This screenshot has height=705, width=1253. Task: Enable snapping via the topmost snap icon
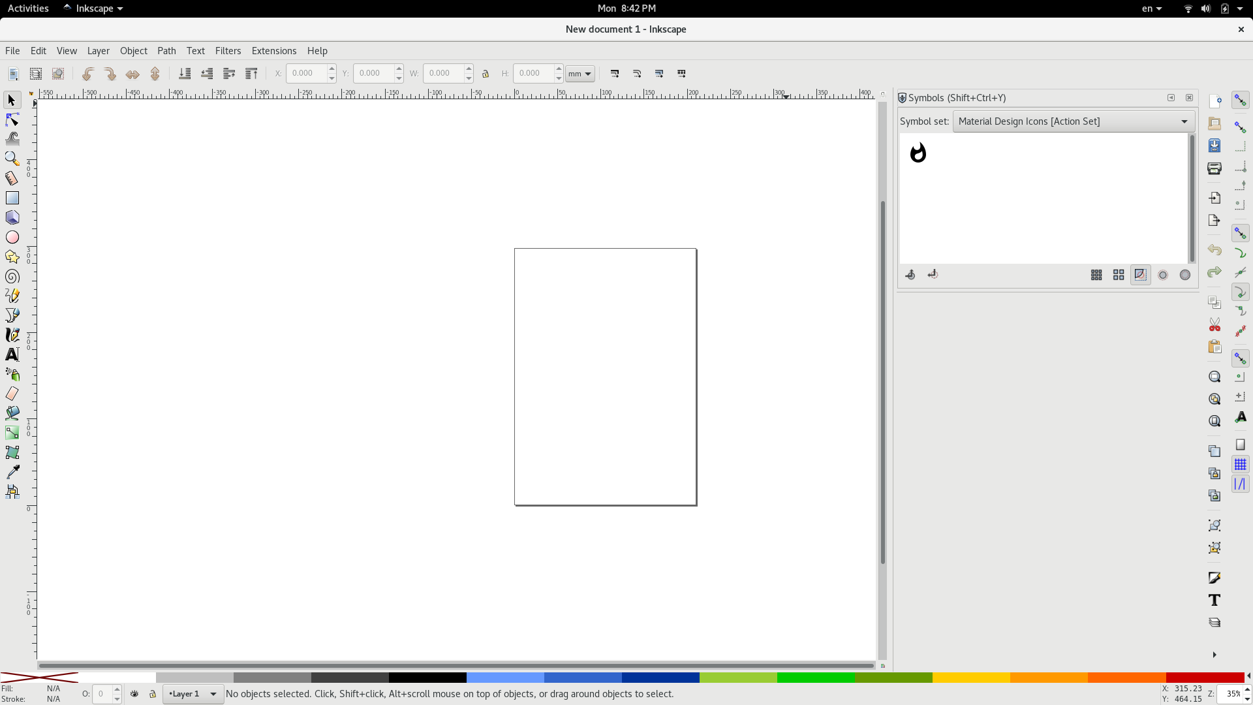(x=1241, y=100)
